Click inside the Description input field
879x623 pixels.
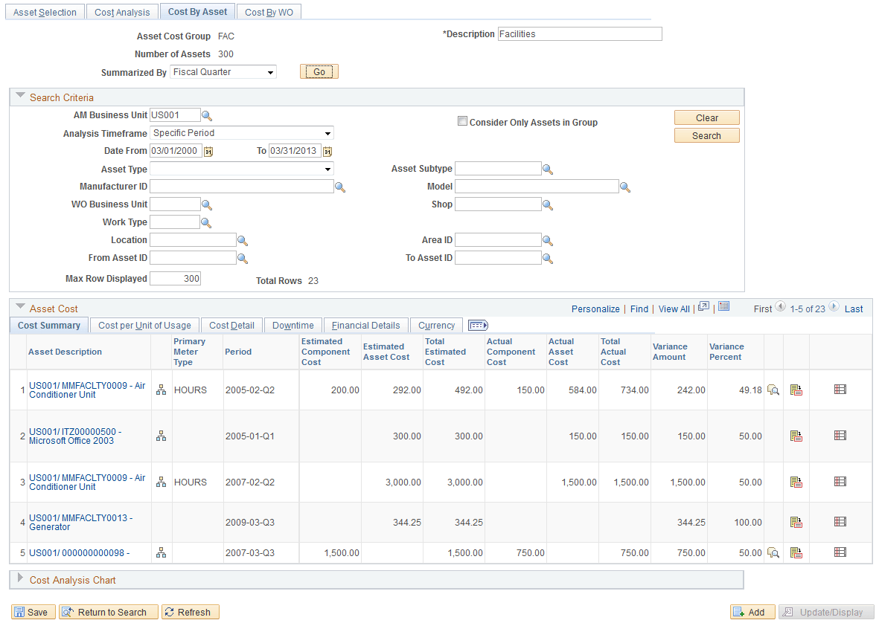[581, 33]
